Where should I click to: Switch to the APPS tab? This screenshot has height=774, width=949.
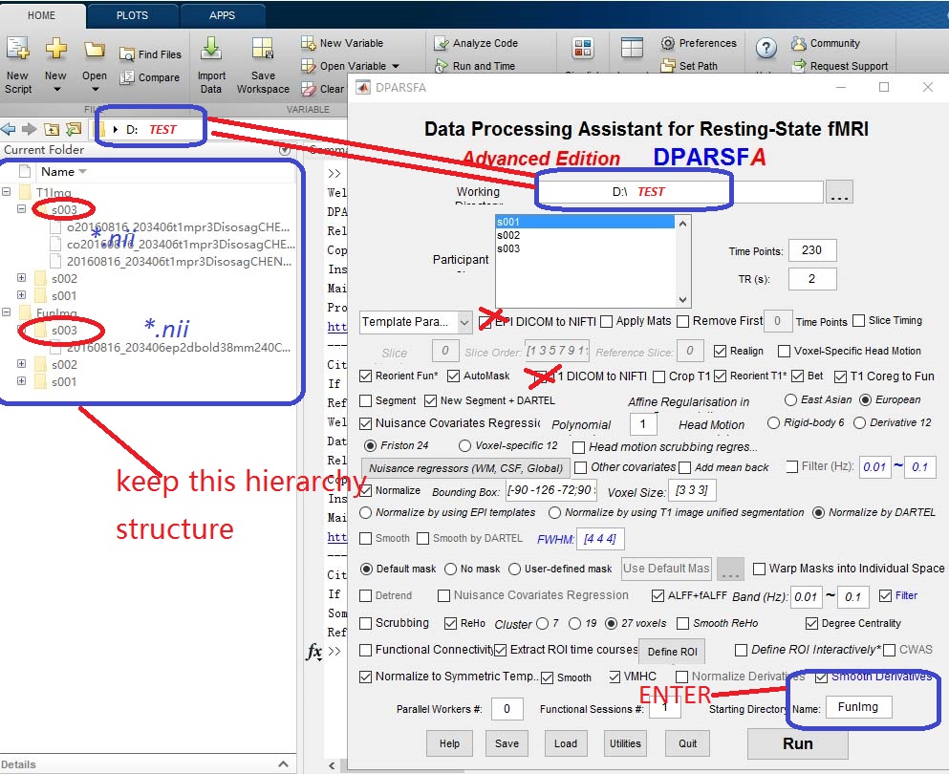point(222,15)
